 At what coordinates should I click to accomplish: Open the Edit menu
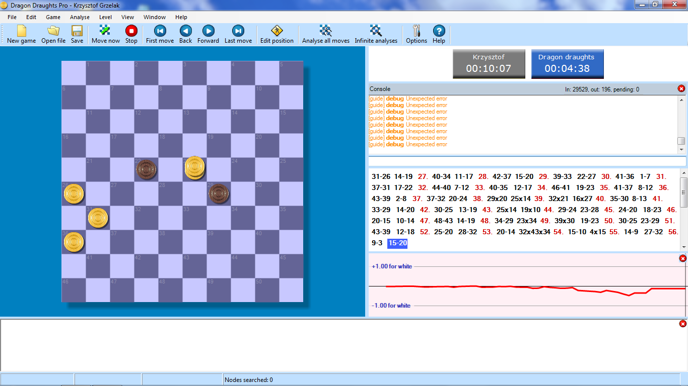31,17
